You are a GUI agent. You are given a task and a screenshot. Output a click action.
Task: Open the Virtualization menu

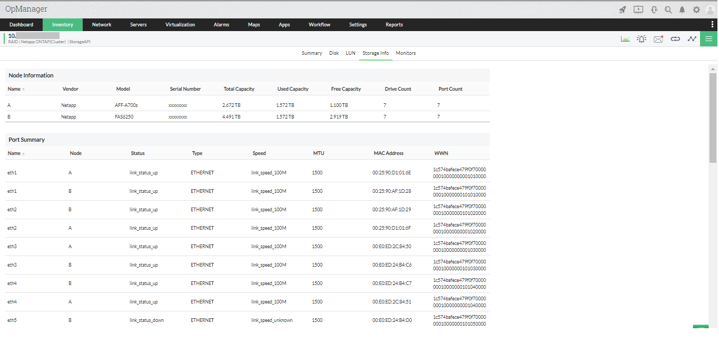(x=180, y=25)
